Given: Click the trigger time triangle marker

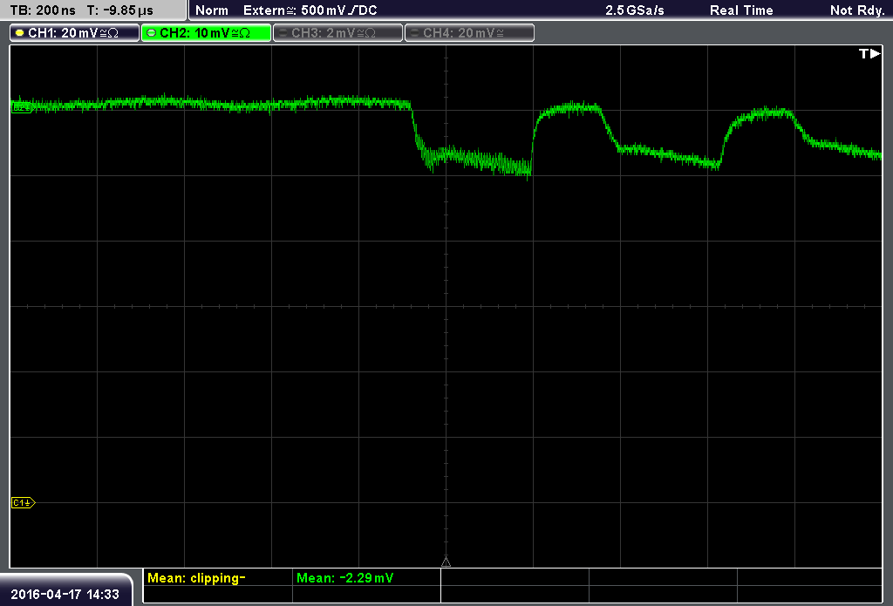Looking at the screenshot, I should [446, 562].
